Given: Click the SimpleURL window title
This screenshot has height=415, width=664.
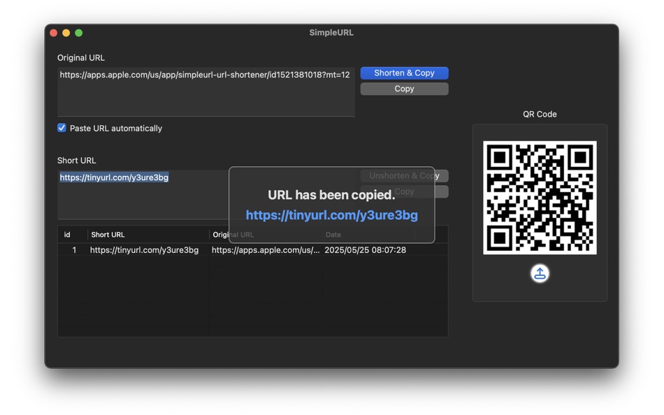Looking at the screenshot, I should (331, 33).
